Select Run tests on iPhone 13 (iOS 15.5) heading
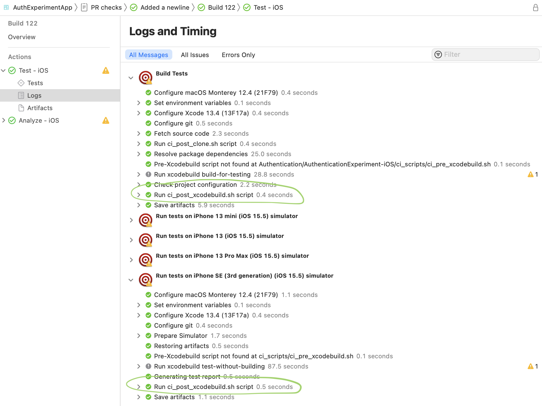The image size is (542, 406). coord(220,236)
